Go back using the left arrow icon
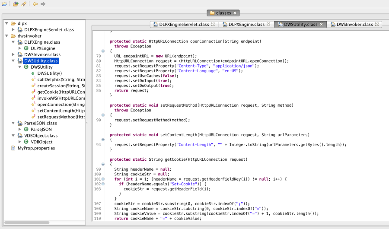This screenshot has width=389, height=229. [35, 4]
